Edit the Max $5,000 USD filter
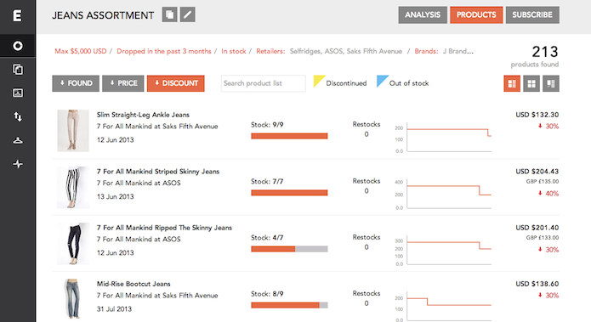 pos(81,51)
